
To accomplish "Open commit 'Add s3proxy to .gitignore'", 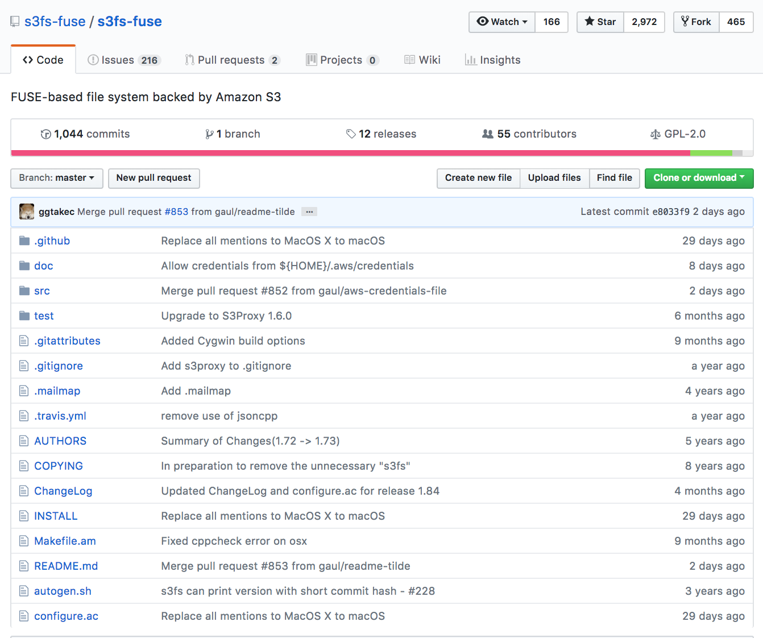I will 226,366.
